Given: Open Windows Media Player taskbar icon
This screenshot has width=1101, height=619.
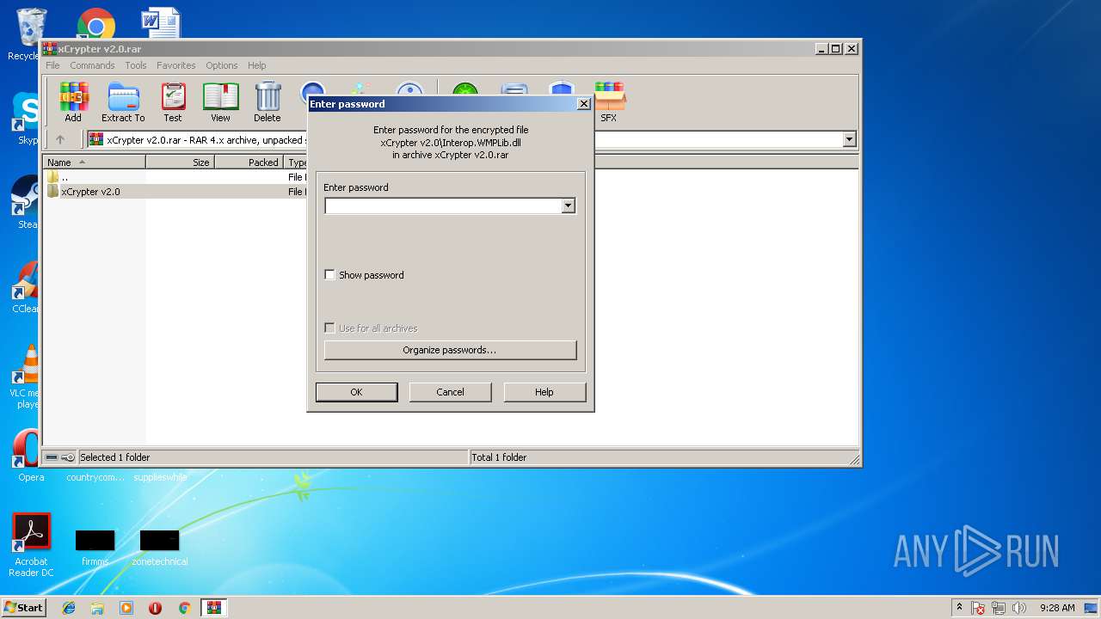Looking at the screenshot, I should (126, 608).
